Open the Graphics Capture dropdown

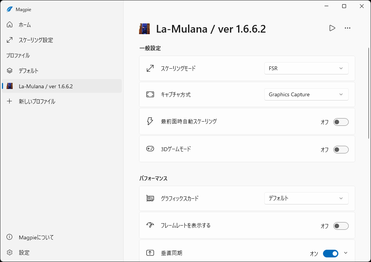306,94
